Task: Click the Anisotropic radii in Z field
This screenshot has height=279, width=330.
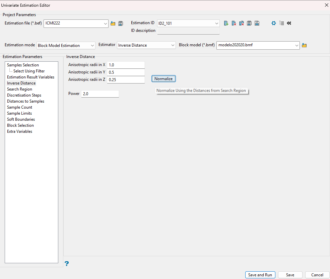Action: 126,80
